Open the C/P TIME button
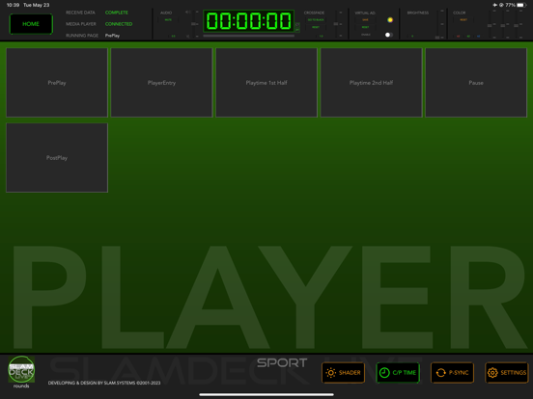 [398, 373]
